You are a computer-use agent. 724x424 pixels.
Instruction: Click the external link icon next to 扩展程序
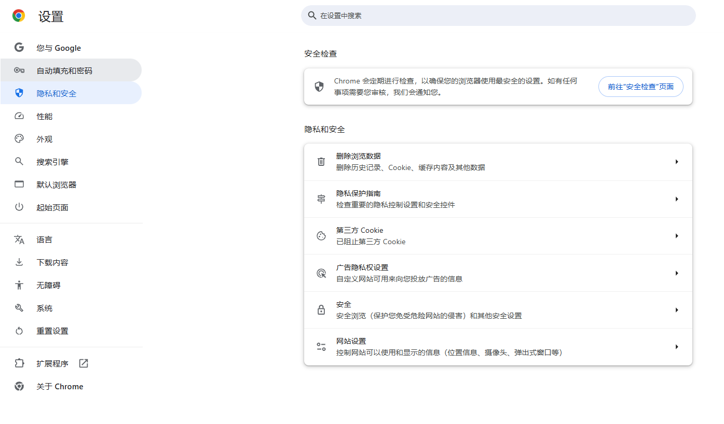pyautogui.click(x=84, y=363)
